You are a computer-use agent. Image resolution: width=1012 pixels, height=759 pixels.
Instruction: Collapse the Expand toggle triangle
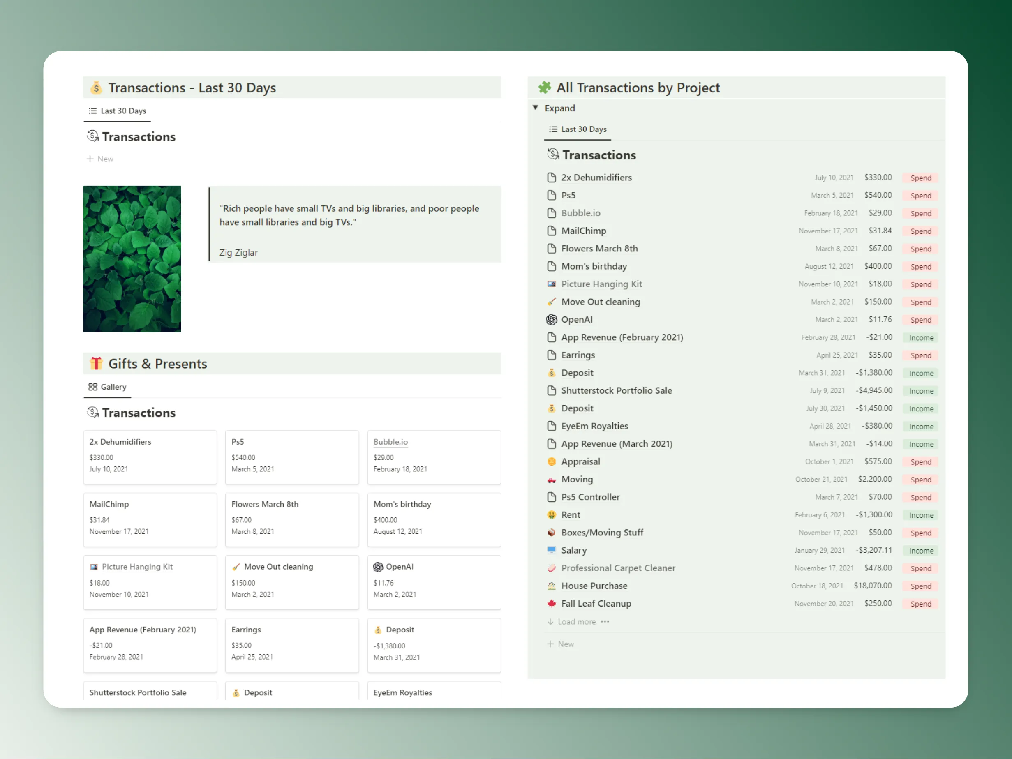pos(535,108)
